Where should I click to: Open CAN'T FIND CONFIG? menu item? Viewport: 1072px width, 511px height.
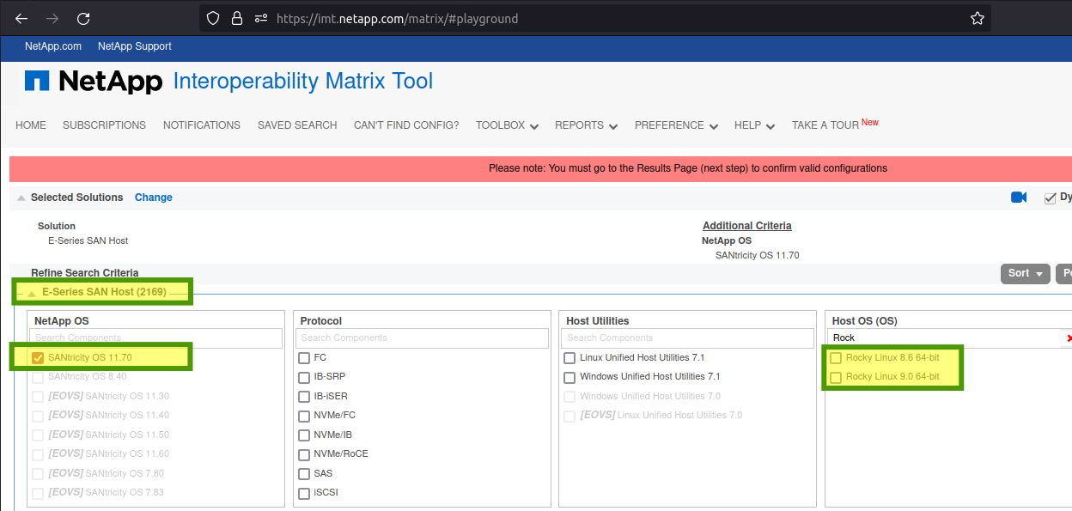406,125
